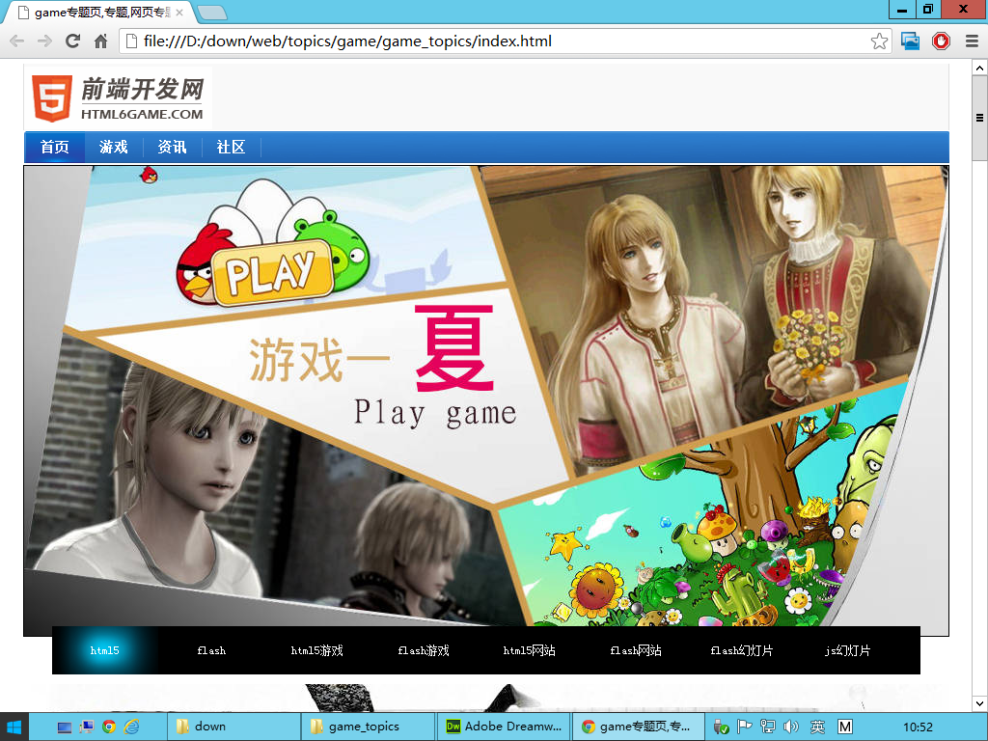The image size is (988, 741).
Task: Switch to game专题页 Chrome taskbar button
Action: point(639,727)
